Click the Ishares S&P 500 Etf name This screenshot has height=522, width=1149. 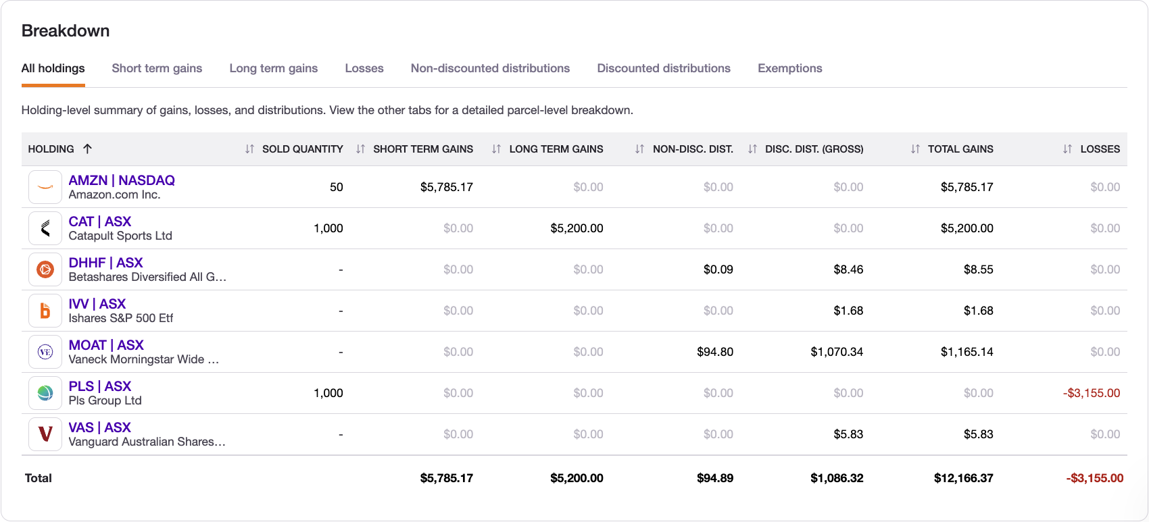121,318
